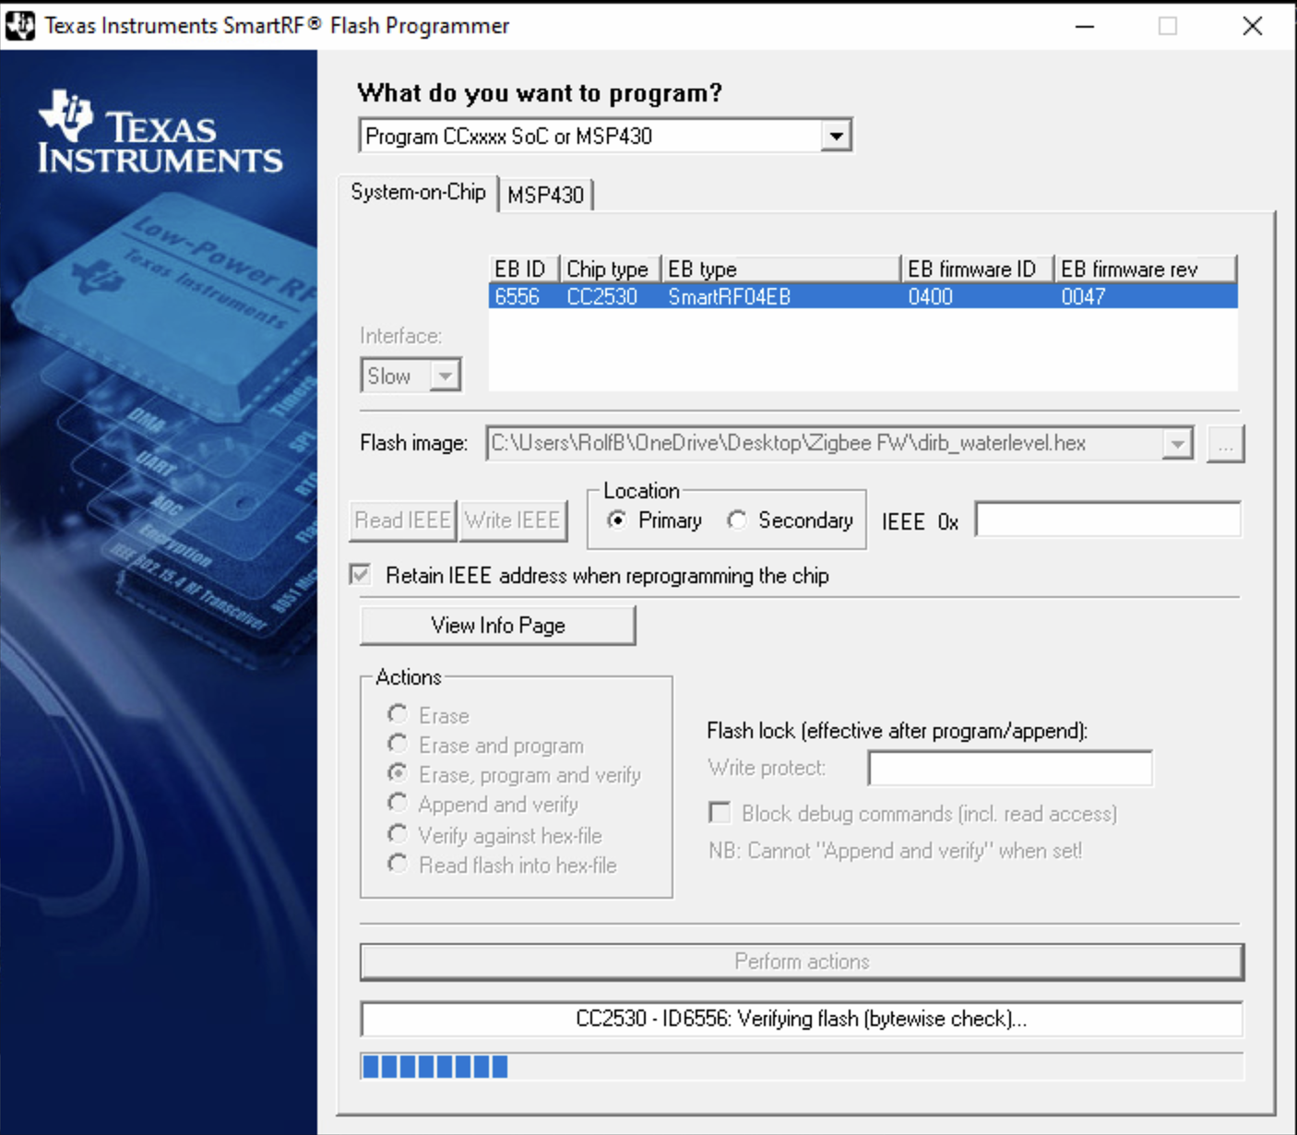Expand the Interface speed dropdown
Image resolution: width=1297 pixels, height=1135 pixels.
446,376
